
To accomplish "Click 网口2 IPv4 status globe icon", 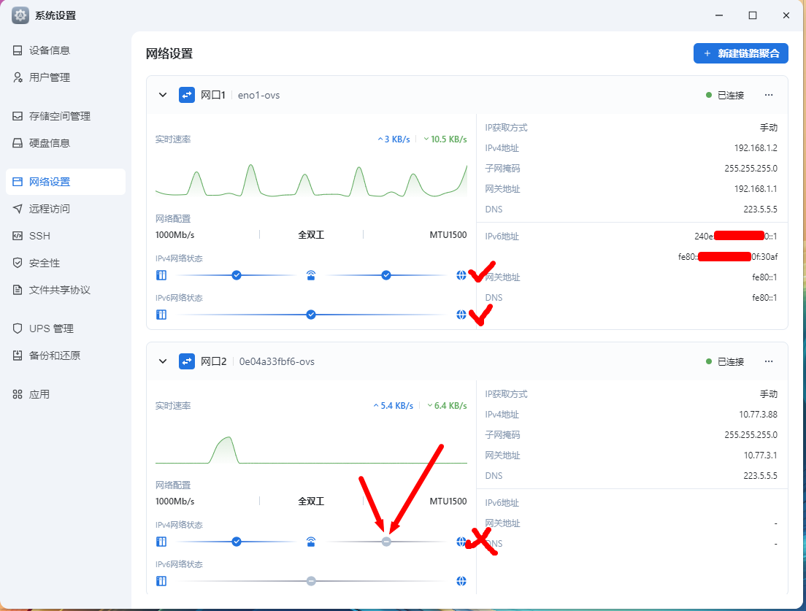I will point(461,542).
